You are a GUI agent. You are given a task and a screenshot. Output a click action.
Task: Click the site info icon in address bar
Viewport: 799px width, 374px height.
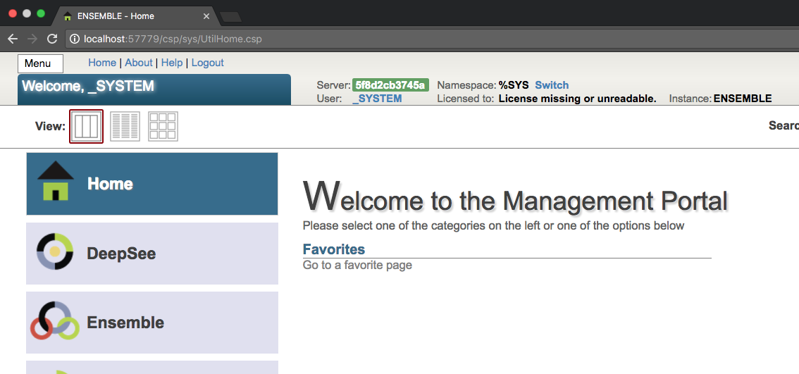pyautogui.click(x=75, y=39)
